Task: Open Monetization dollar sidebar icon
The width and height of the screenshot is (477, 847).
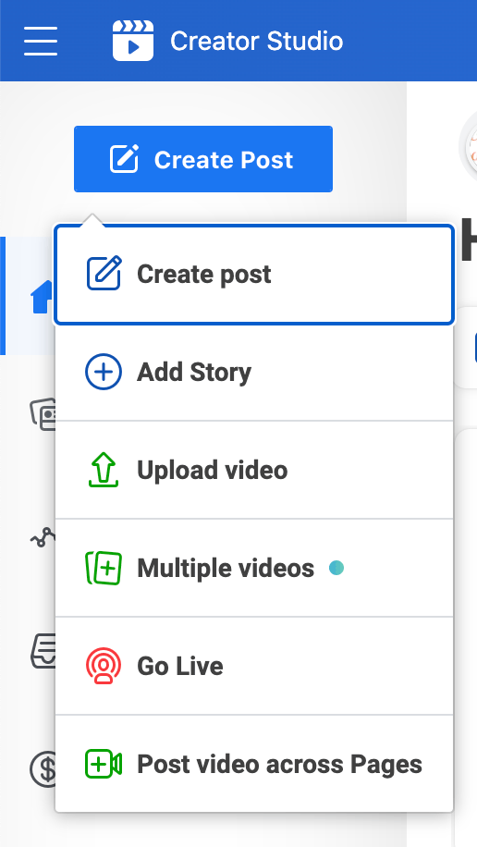Action: pos(43,769)
